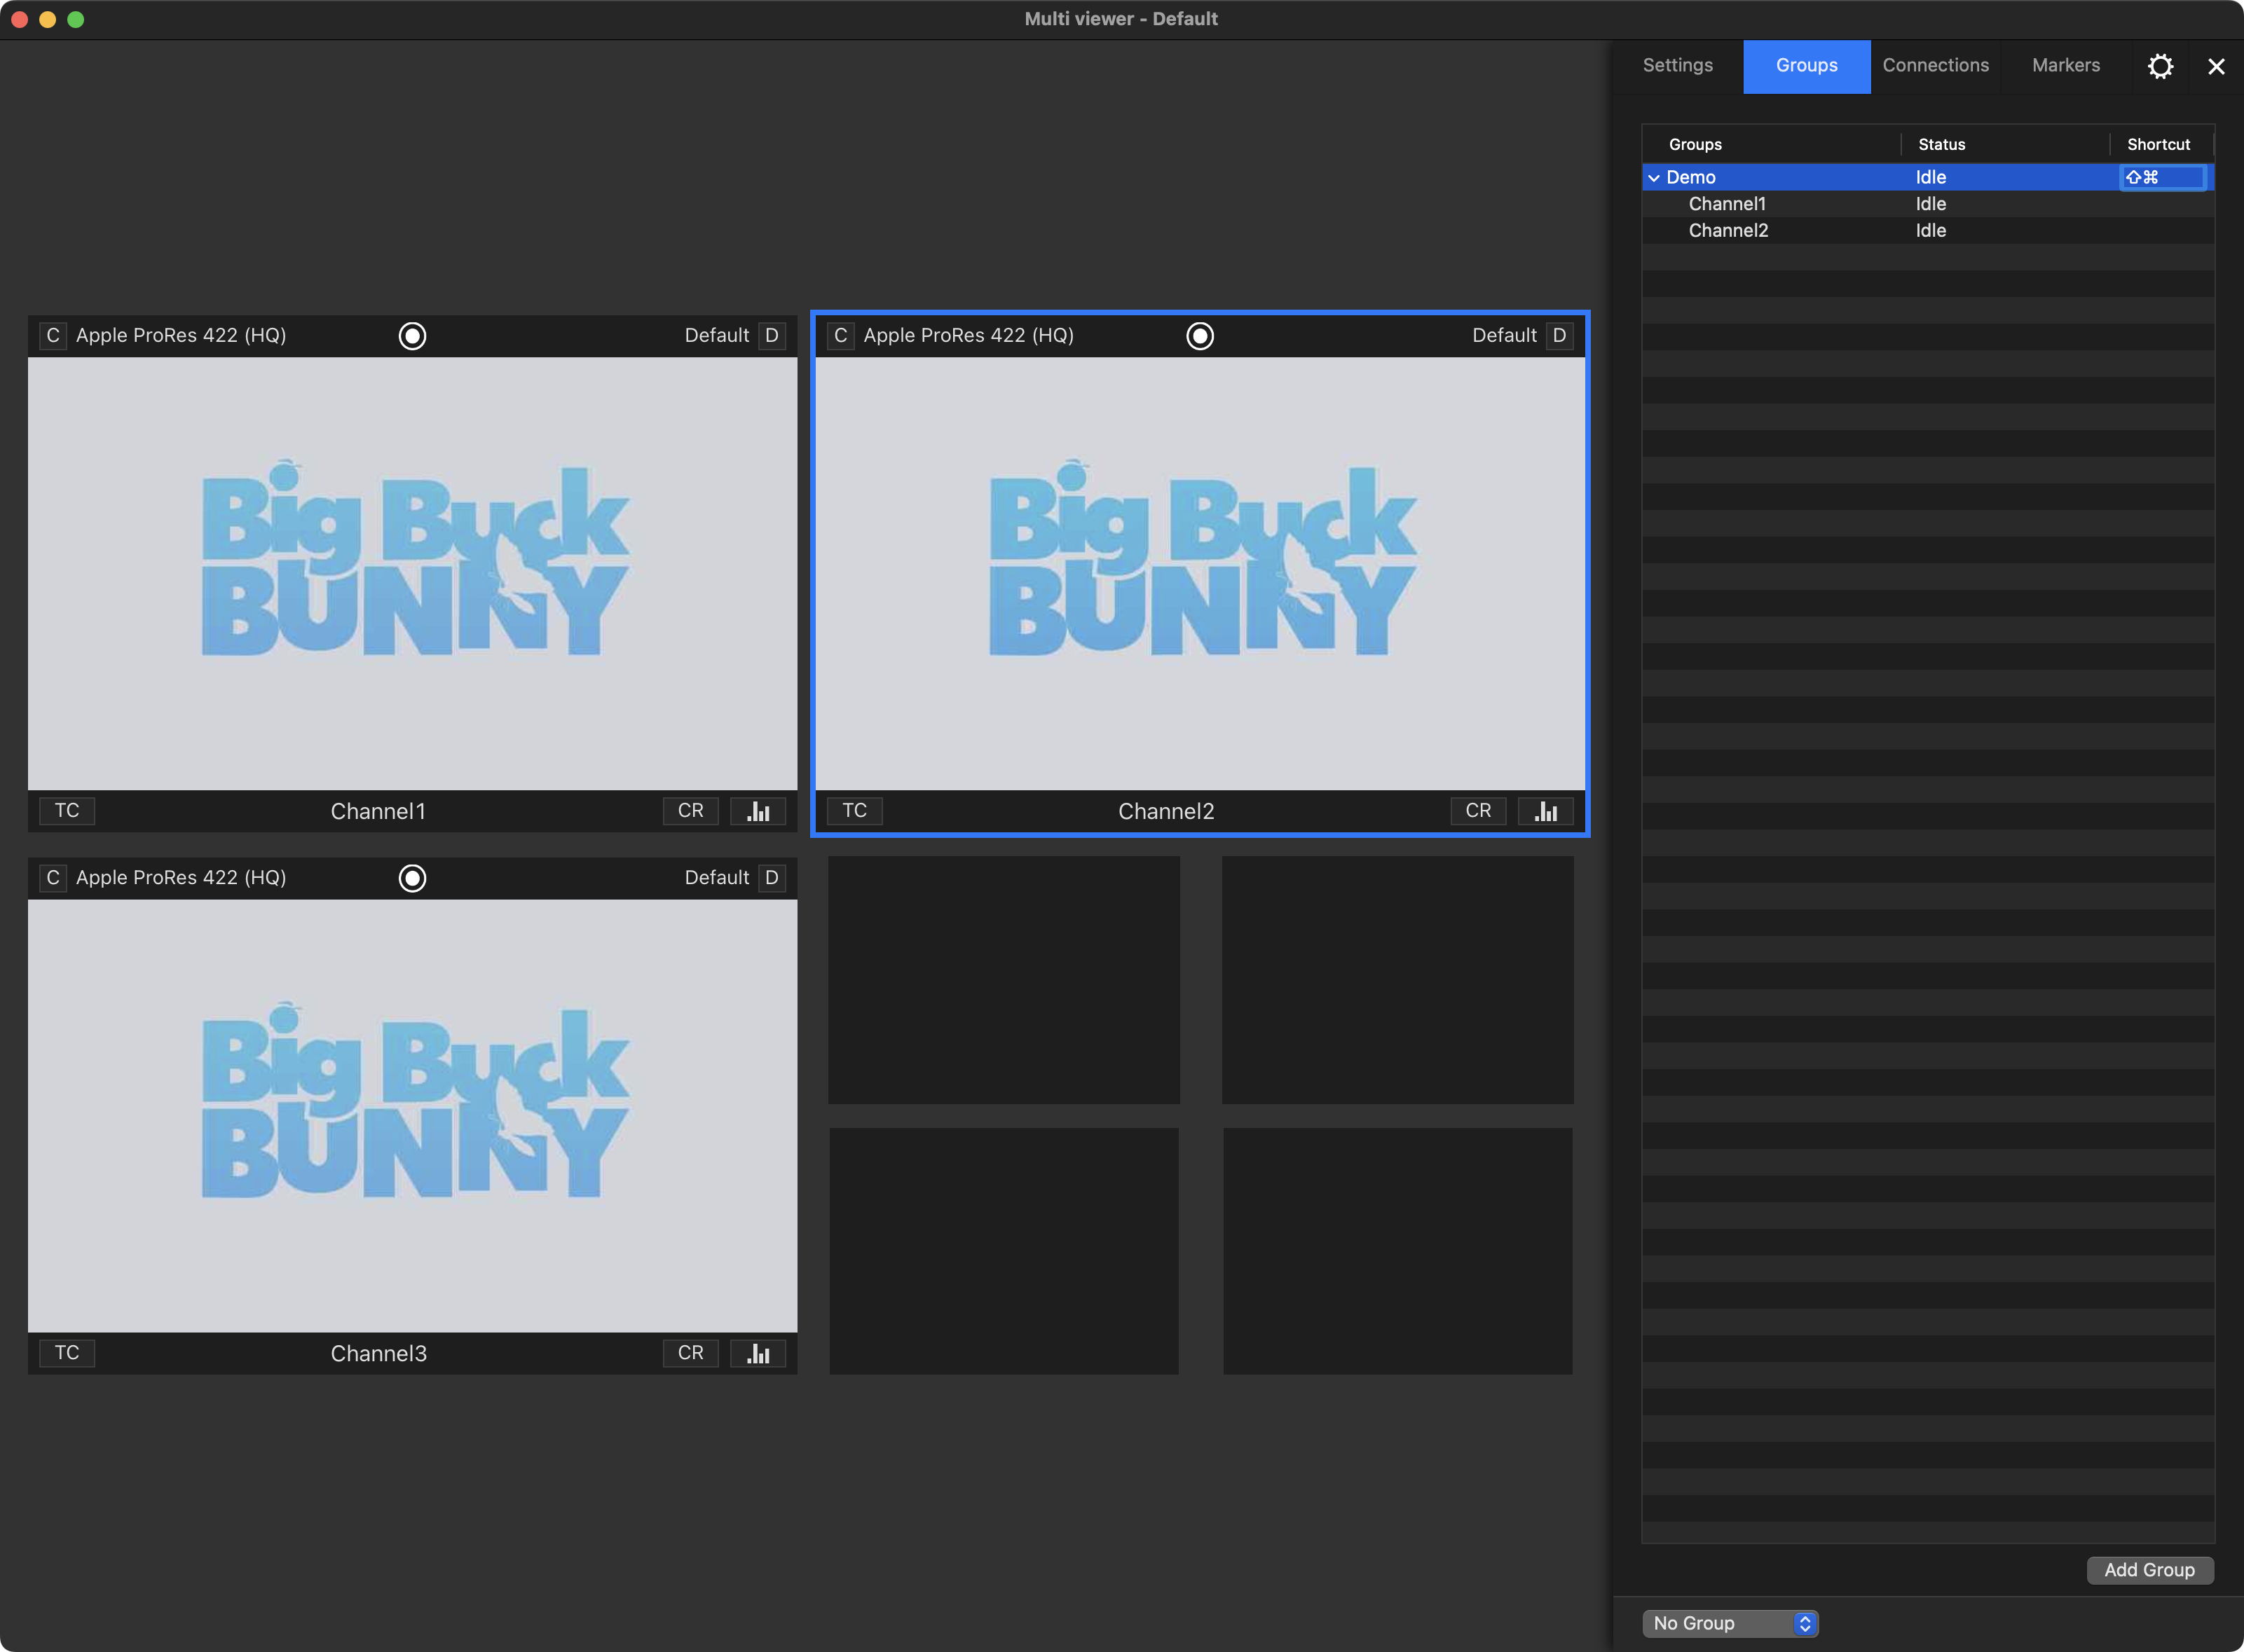Start recording on Channel2 with record icon
This screenshot has height=1652, width=2244.
1200,336
